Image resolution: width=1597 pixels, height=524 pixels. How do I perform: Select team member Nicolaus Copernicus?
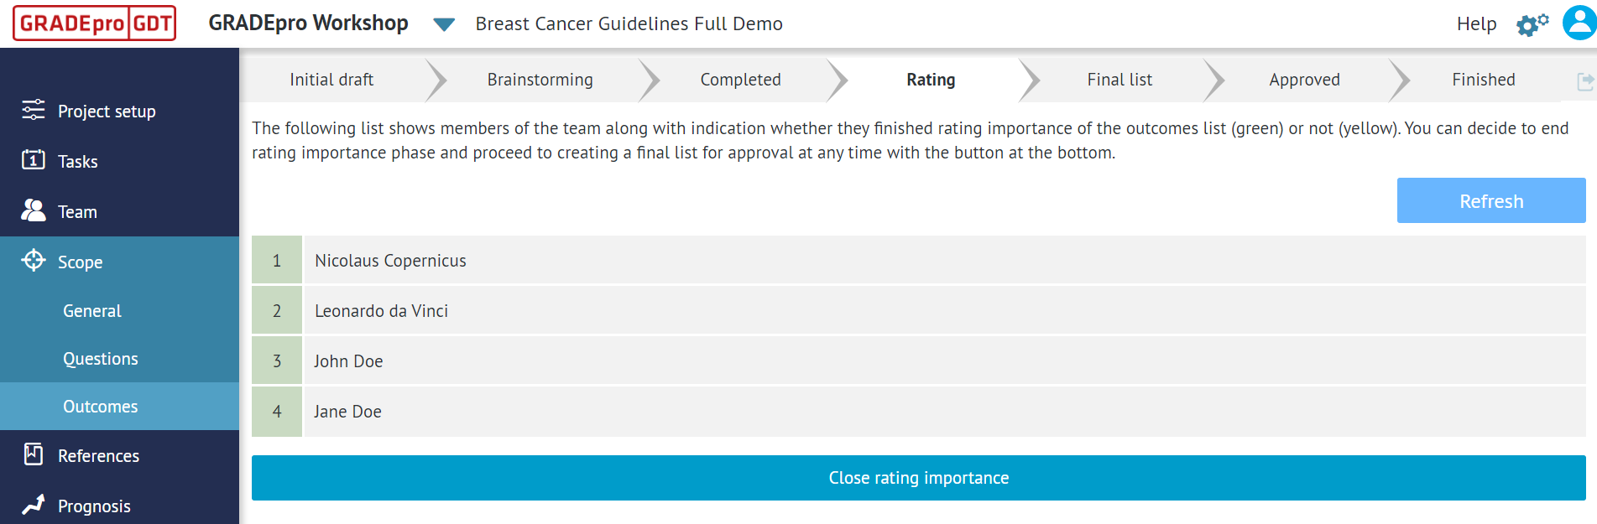[x=390, y=260]
